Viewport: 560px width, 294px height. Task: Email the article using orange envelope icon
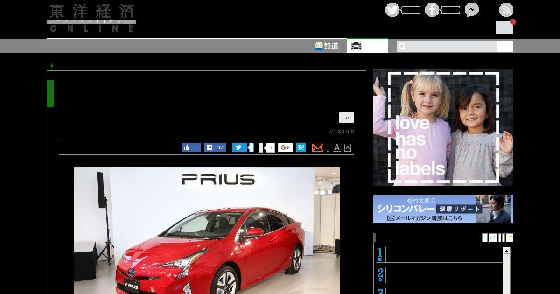click(x=317, y=147)
